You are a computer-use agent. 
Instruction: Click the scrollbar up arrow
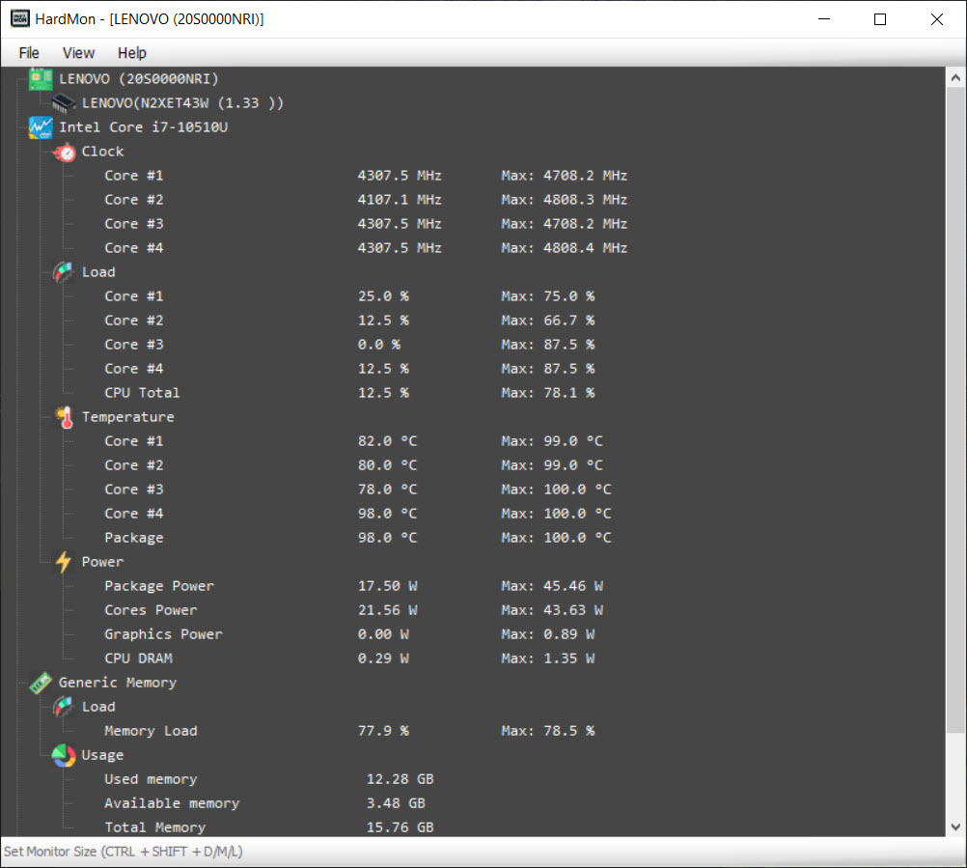coord(955,78)
